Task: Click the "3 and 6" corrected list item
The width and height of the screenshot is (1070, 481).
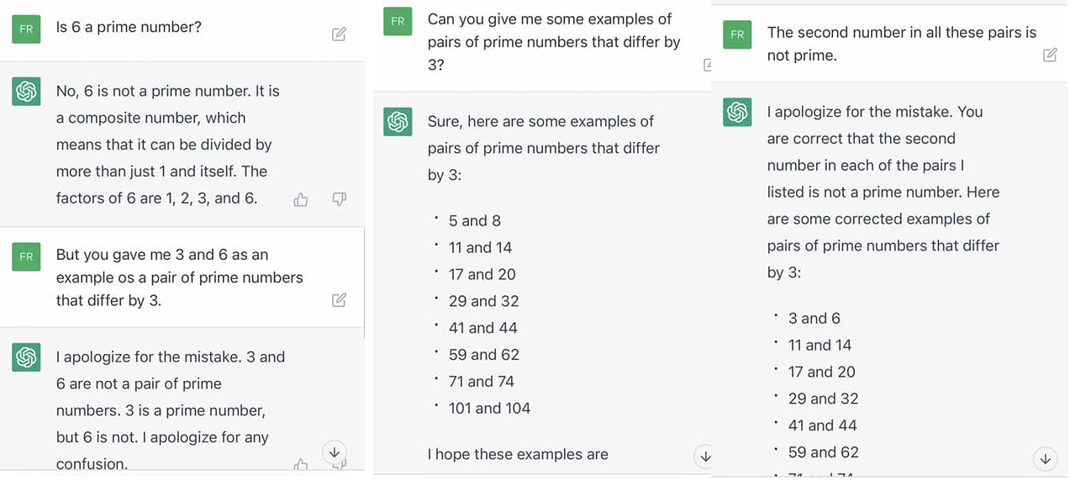Action: 814,319
